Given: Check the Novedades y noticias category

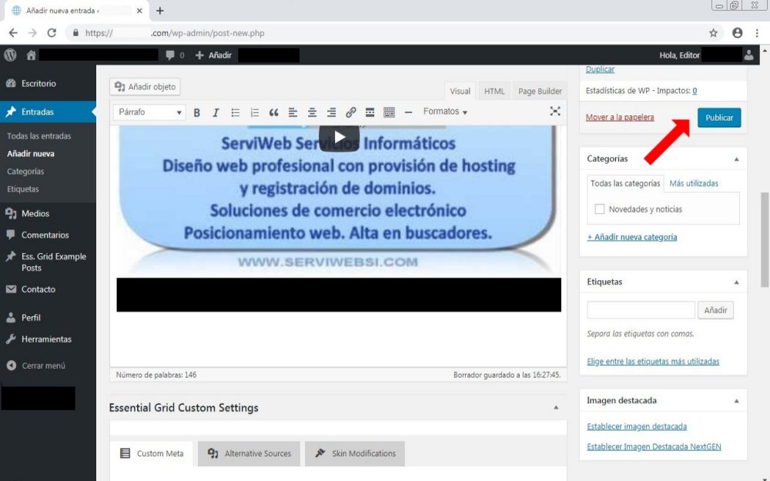Looking at the screenshot, I should point(600,209).
